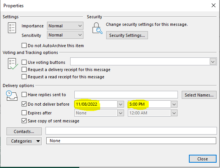Tick Request a read receipt for this message

click(24, 77)
